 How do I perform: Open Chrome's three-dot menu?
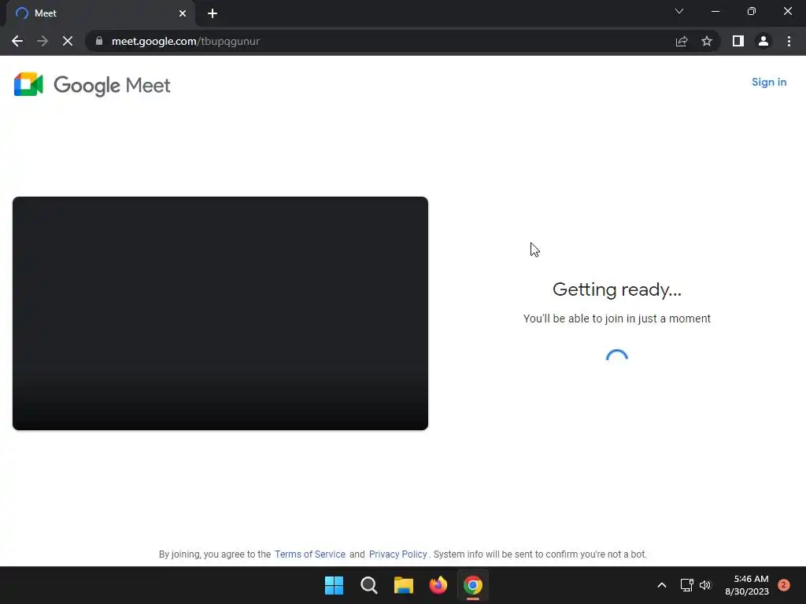[x=789, y=41]
